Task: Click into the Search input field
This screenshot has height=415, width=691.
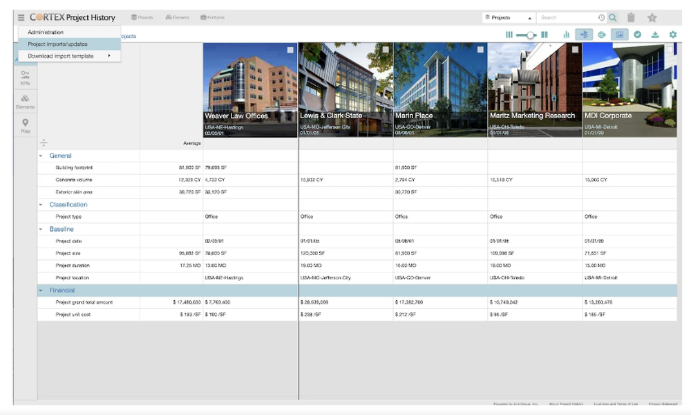Action: click(x=567, y=18)
